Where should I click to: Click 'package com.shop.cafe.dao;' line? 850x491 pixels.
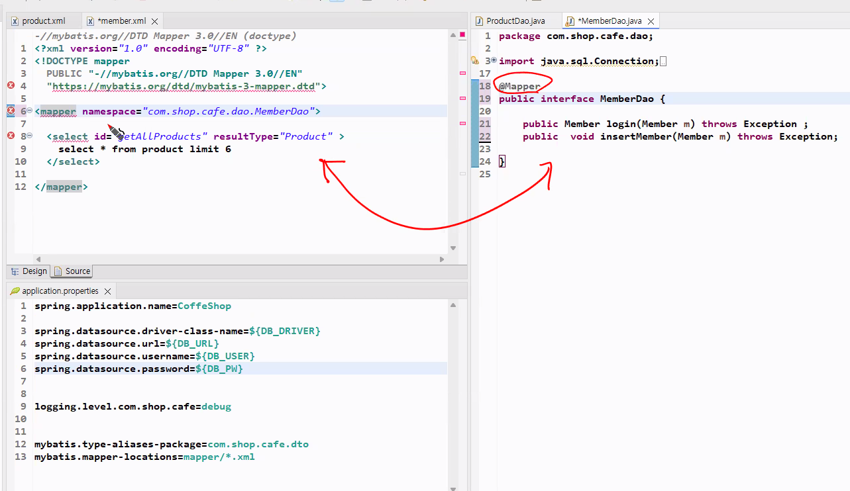coord(576,36)
